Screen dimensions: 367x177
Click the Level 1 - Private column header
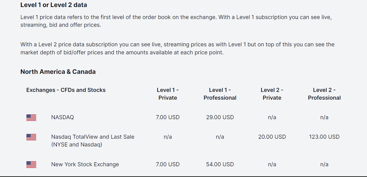point(168,94)
